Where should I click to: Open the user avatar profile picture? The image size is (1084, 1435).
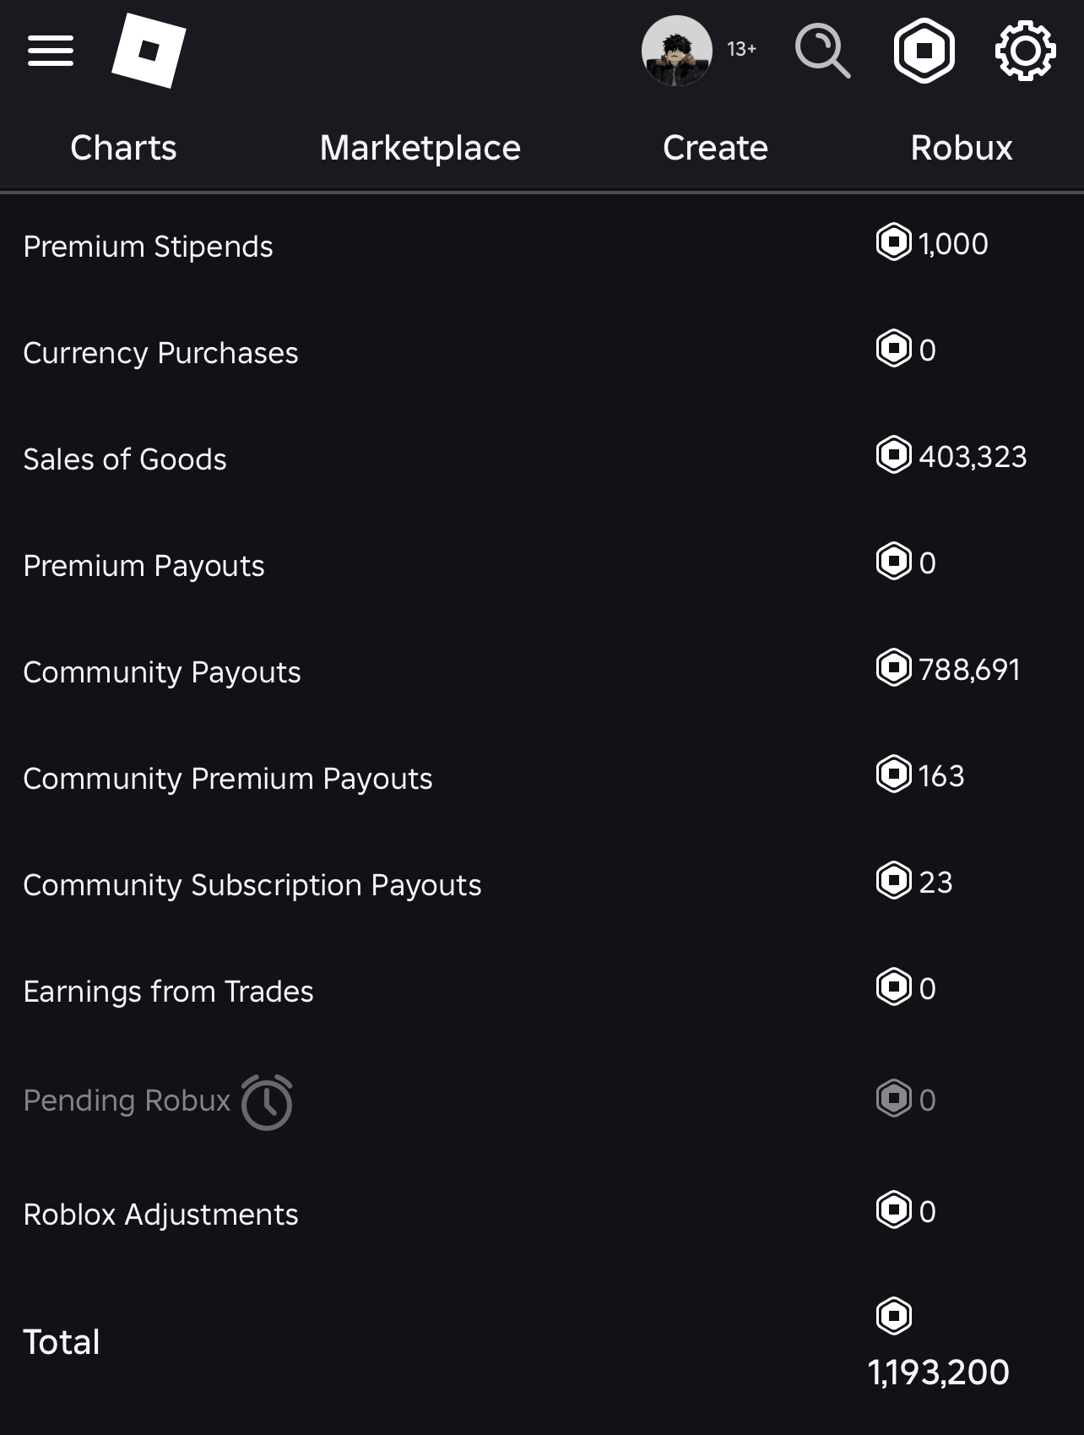676,51
